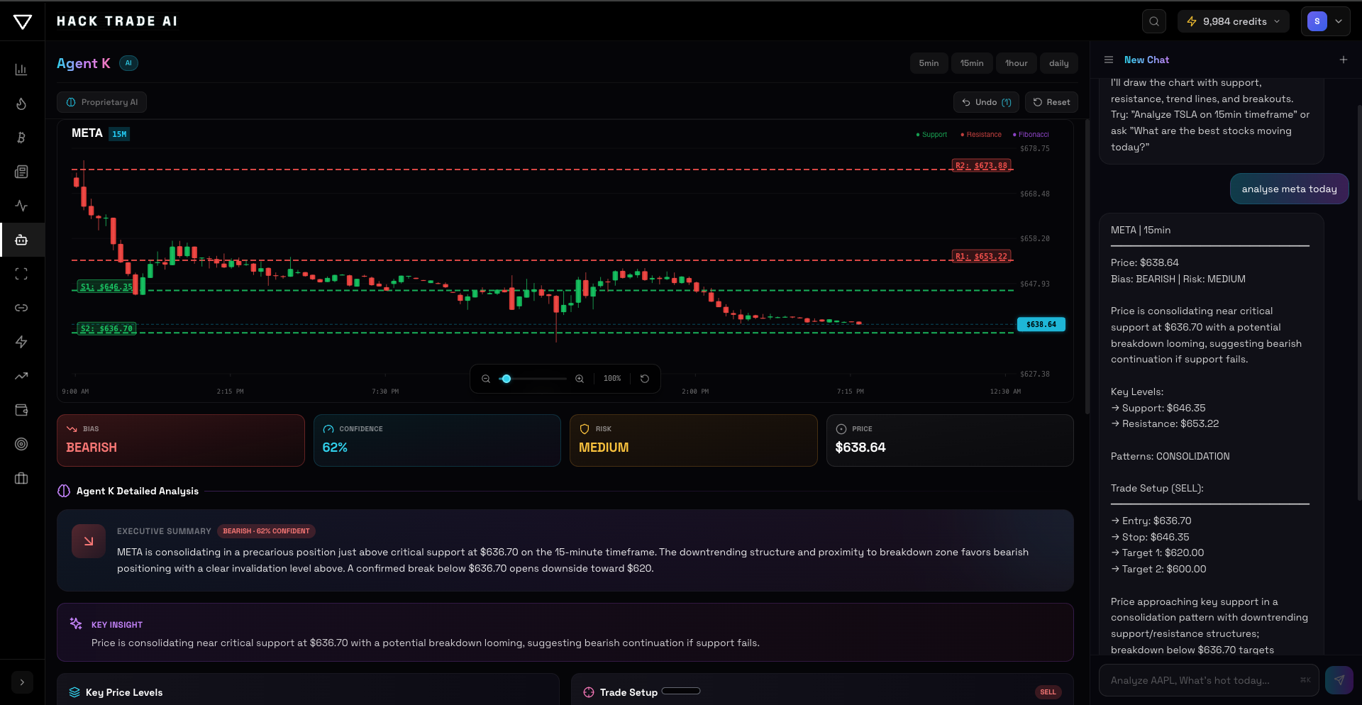Open the search icon in top bar
1362x705 pixels.
pos(1153,21)
